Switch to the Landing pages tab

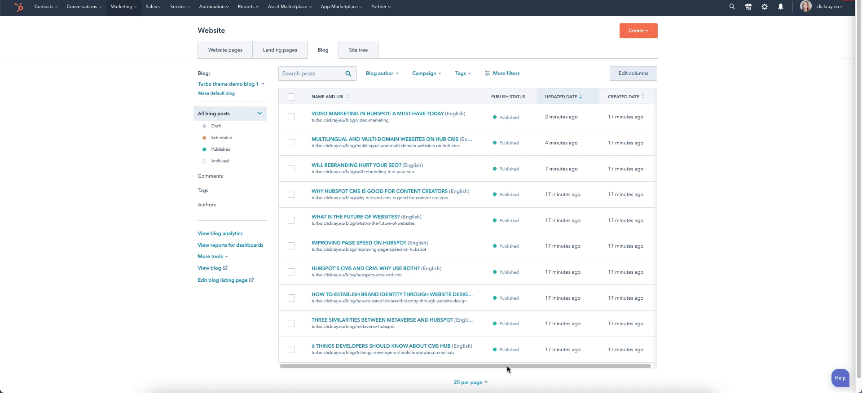pos(280,50)
